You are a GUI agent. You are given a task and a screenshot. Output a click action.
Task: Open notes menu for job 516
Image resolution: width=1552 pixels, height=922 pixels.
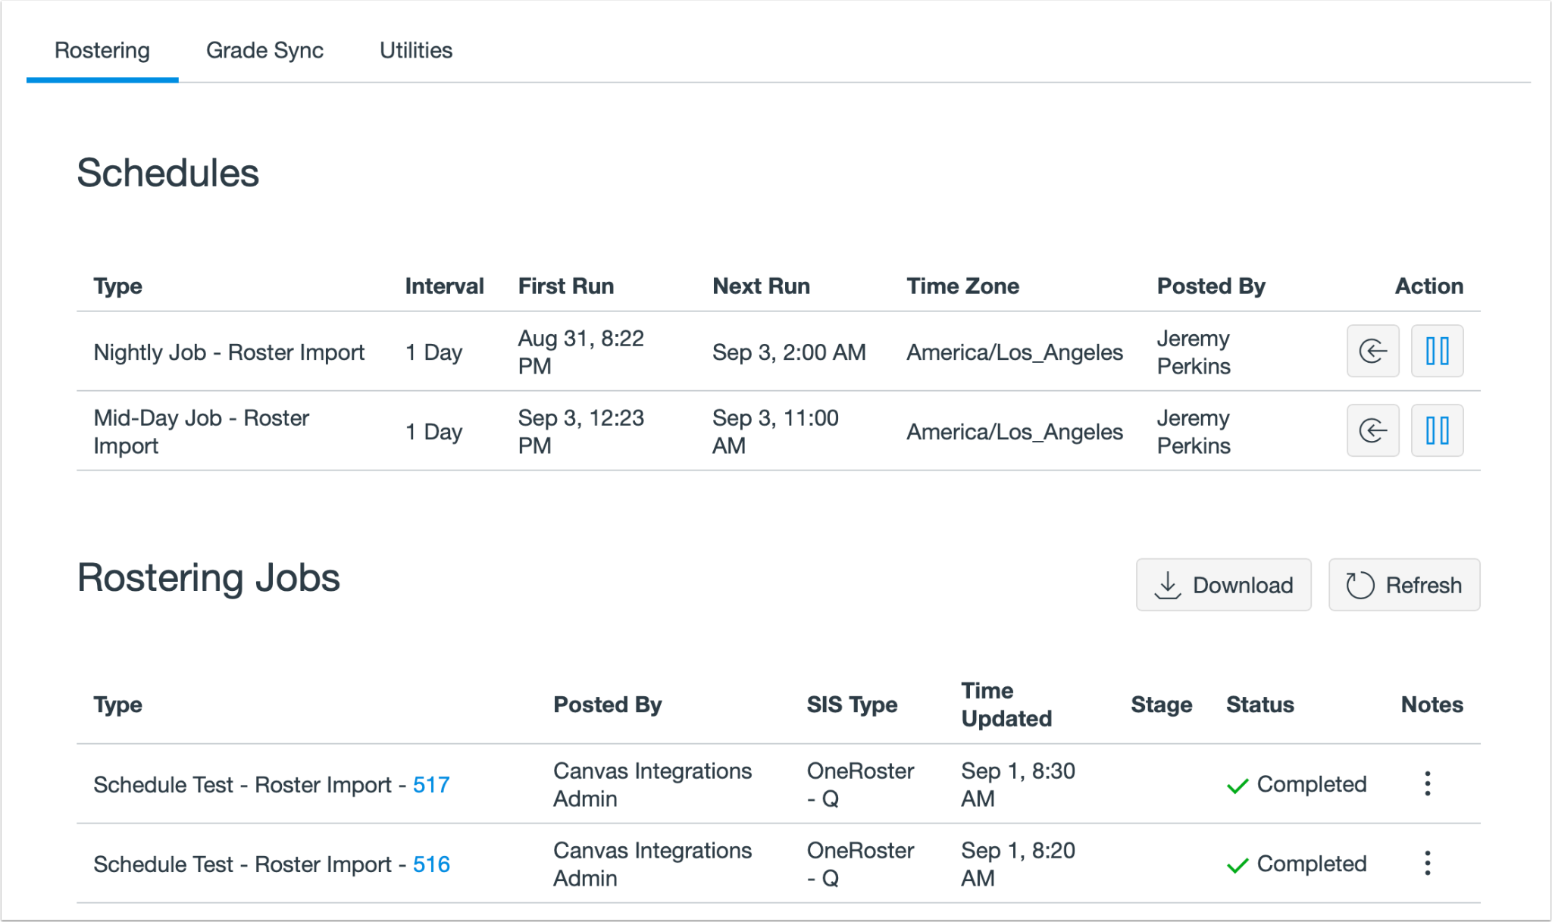1427,863
